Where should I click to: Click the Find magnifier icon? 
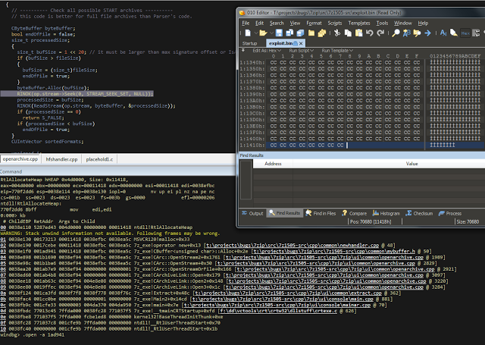[x=396, y=33]
